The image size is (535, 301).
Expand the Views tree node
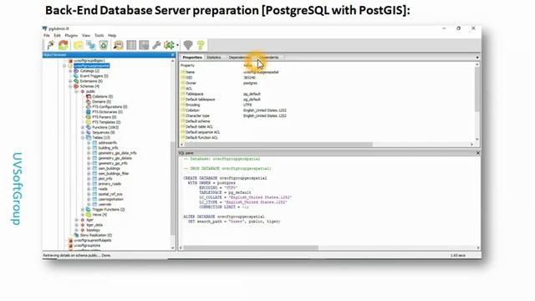tap(83, 215)
